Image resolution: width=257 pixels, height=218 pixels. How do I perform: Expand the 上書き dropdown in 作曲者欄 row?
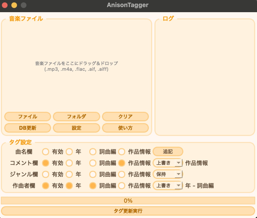click(168, 186)
